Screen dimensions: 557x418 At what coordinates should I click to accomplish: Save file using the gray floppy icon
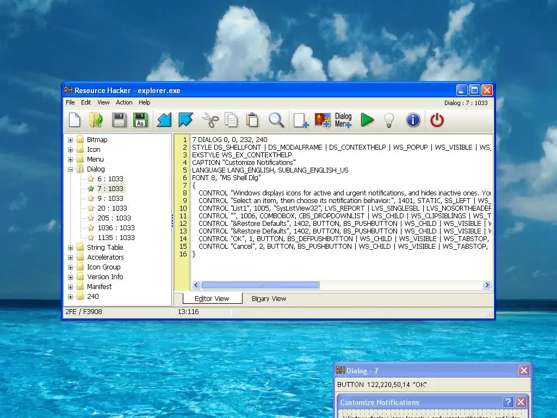pyautogui.click(x=119, y=120)
